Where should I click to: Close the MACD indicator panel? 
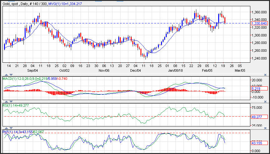[x=265, y=75]
